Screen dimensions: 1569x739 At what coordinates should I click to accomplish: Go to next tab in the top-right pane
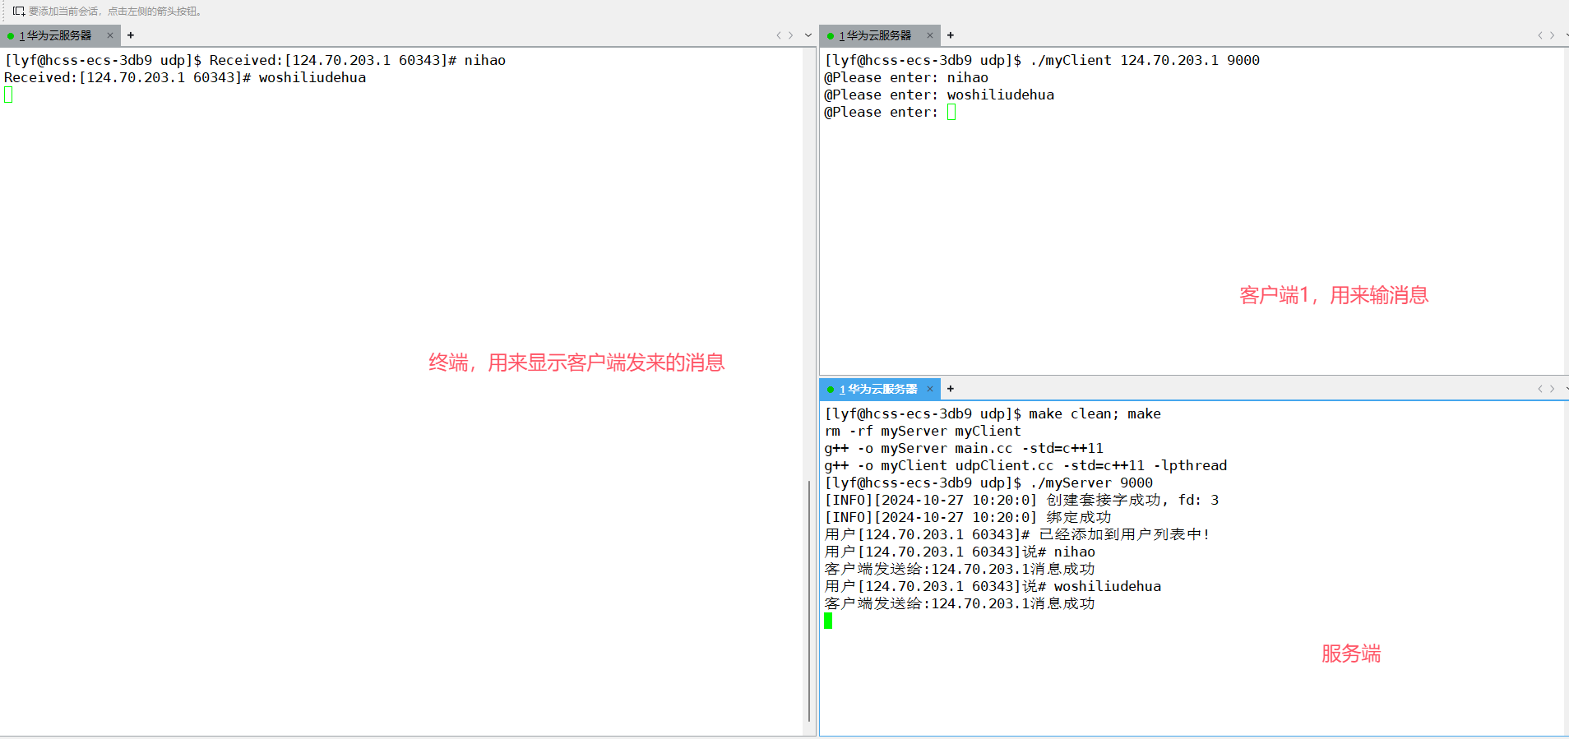point(1553,35)
